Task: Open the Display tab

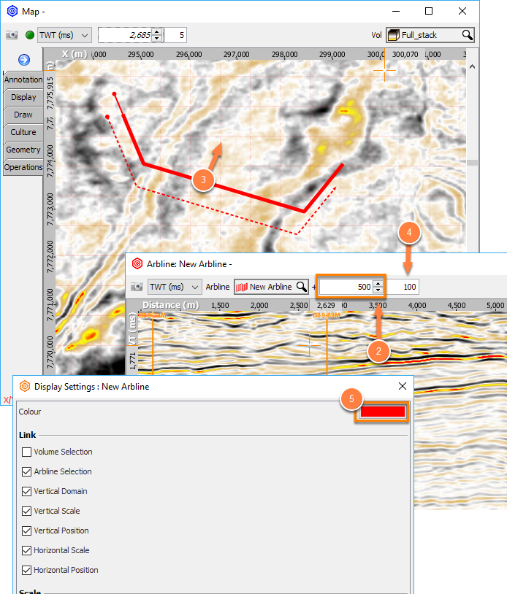Action: (23, 97)
